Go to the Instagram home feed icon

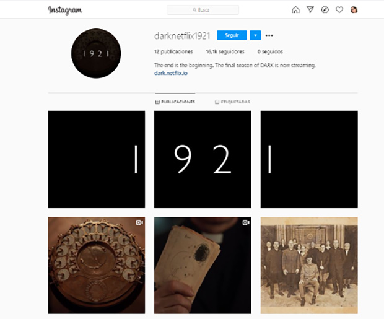click(295, 10)
